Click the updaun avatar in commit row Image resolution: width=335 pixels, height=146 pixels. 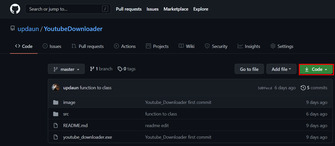pos(56,87)
